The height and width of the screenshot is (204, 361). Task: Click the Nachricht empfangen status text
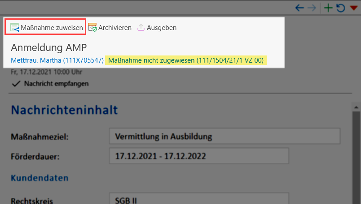pyautogui.click(x=57, y=84)
